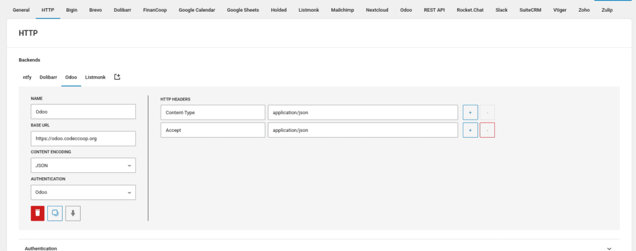Select the Listmonk backend tab
Image resolution: width=636 pixels, height=251 pixels.
[95, 77]
